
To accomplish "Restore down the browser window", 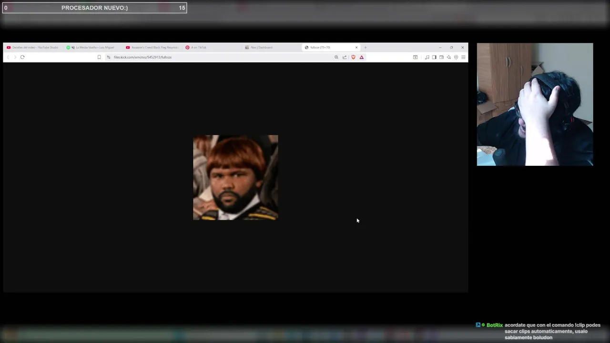I will tap(451, 48).
